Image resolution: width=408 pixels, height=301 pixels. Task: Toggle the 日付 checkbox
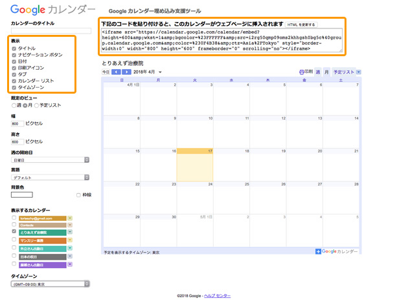(14, 61)
